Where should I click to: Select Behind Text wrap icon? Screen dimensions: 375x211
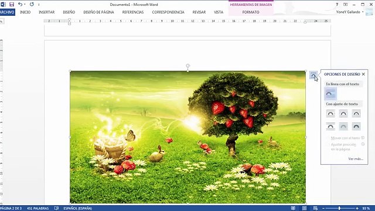click(x=343, y=126)
